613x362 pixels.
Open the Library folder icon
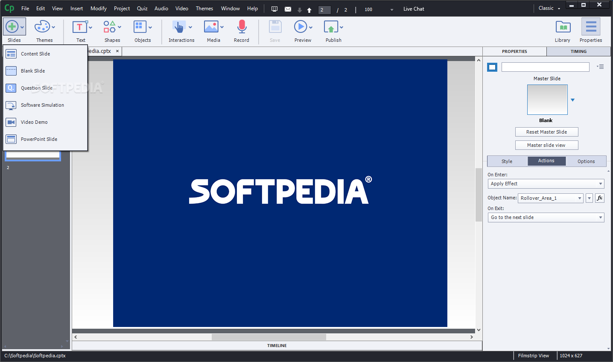click(x=563, y=27)
